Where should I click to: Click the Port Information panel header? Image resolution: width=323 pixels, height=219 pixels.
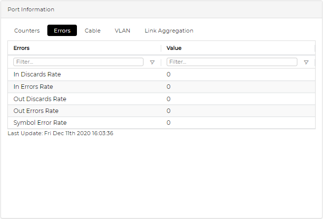point(31,9)
